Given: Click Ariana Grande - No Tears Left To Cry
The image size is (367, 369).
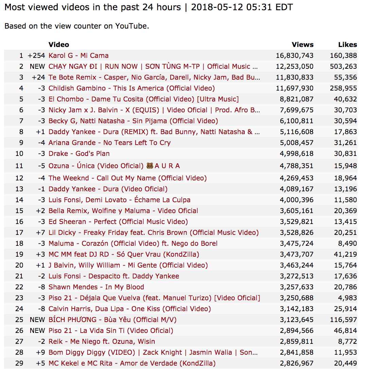Looking at the screenshot, I should point(109,143).
